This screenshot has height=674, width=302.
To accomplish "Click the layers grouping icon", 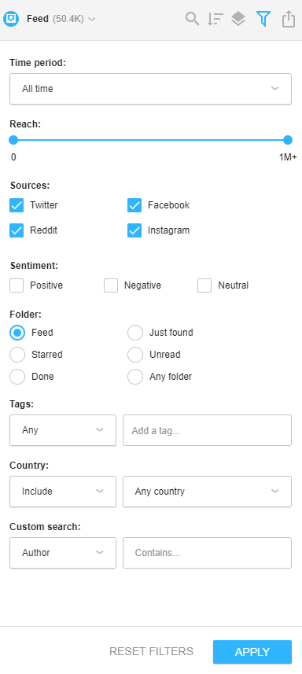I will (x=238, y=19).
